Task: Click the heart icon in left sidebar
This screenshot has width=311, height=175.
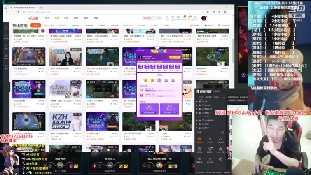Action: [x=6, y=26]
